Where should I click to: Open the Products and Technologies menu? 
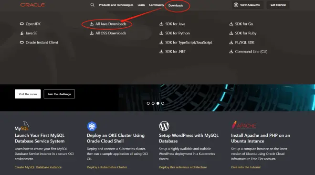[x=116, y=5]
